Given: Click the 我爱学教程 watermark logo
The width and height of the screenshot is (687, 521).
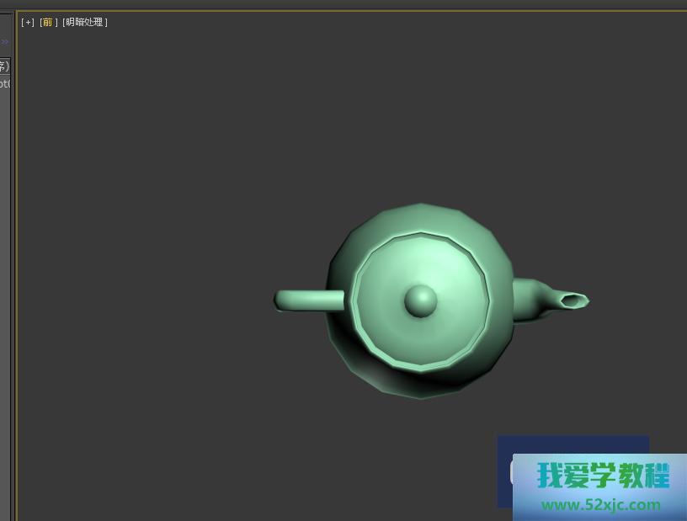Looking at the screenshot, I should pyautogui.click(x=603, y=476).
